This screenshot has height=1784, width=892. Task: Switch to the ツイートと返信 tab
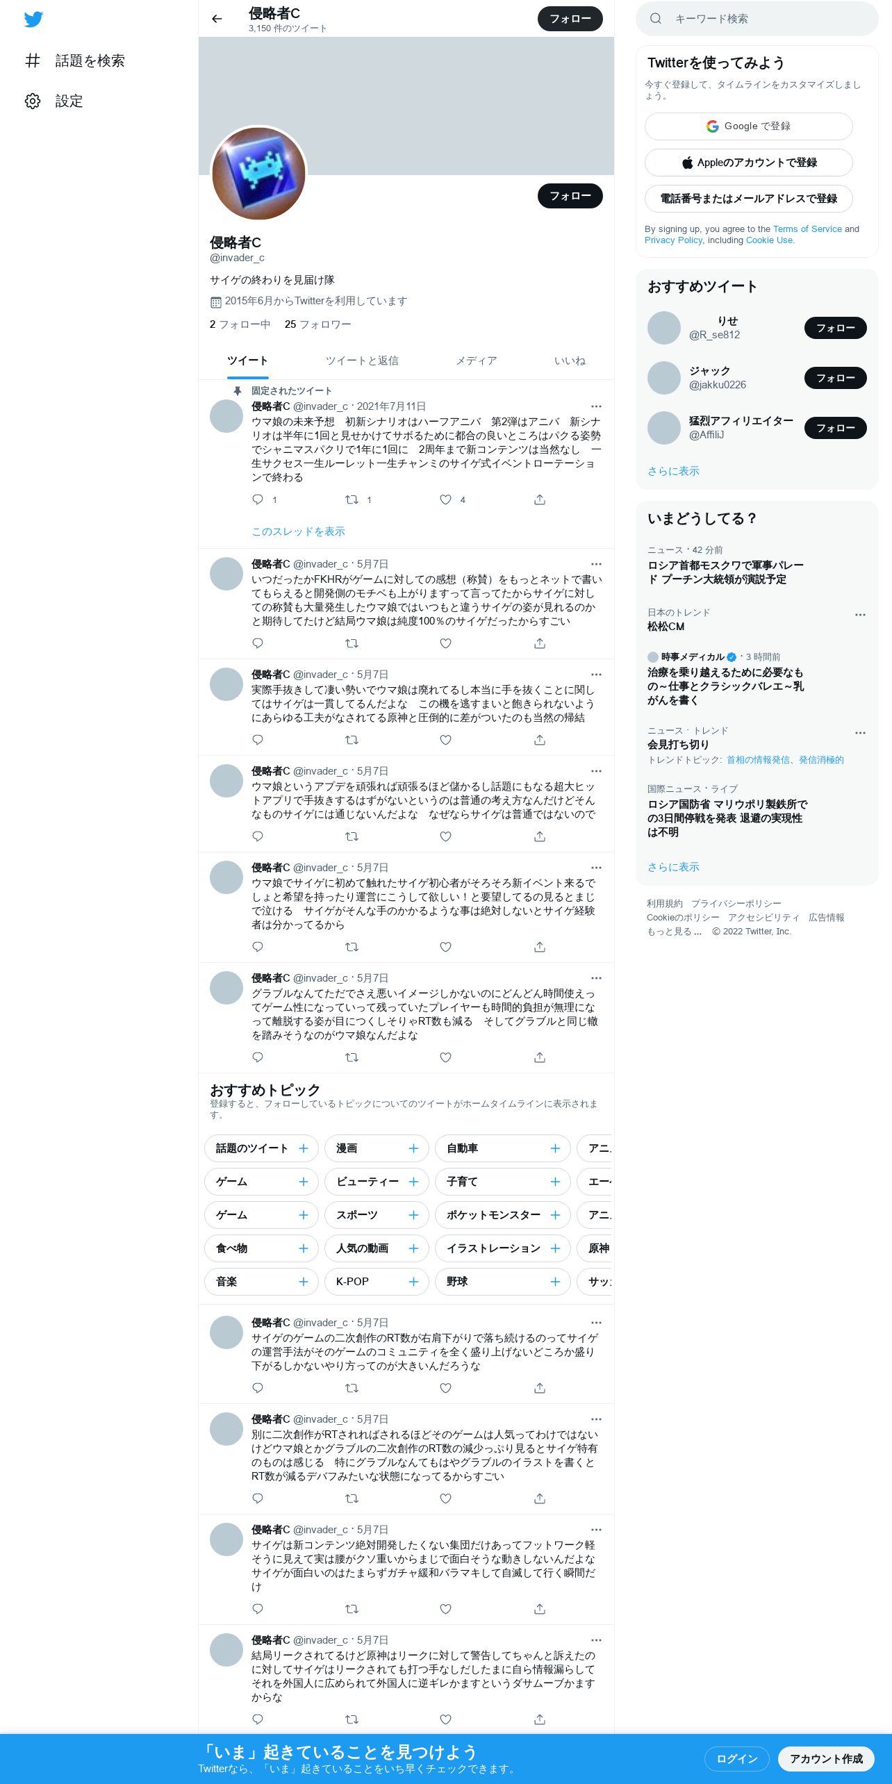point(362,361)
